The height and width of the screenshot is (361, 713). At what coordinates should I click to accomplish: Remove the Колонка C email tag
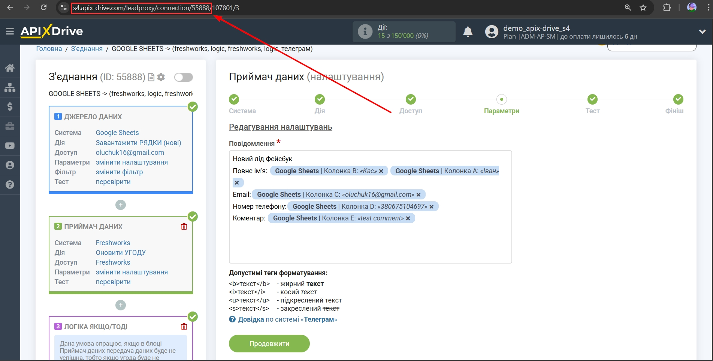coord(419,195)
